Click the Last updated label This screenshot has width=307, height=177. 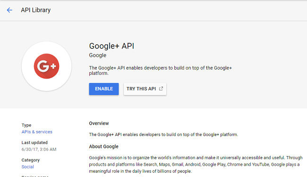pyautogui.click(x=34, y=143)
